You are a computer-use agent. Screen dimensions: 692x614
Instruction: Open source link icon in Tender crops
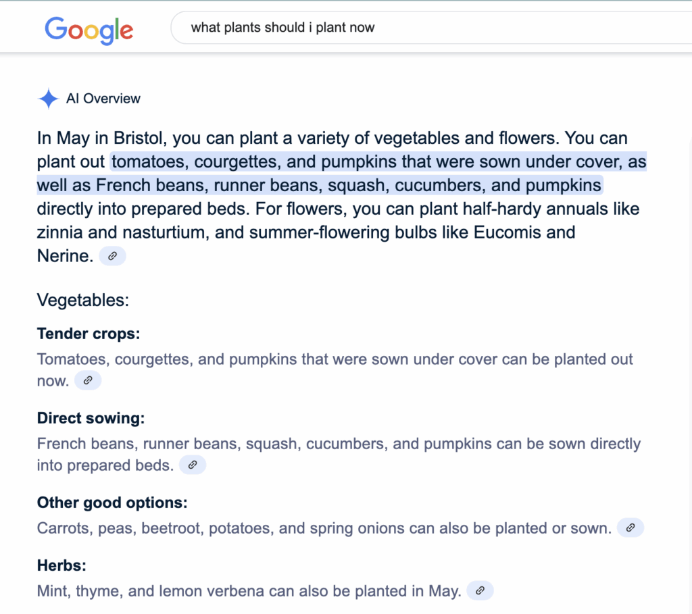(88, 380)
